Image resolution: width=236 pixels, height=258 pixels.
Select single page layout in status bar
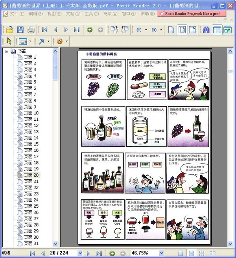(x=181, y=253)
